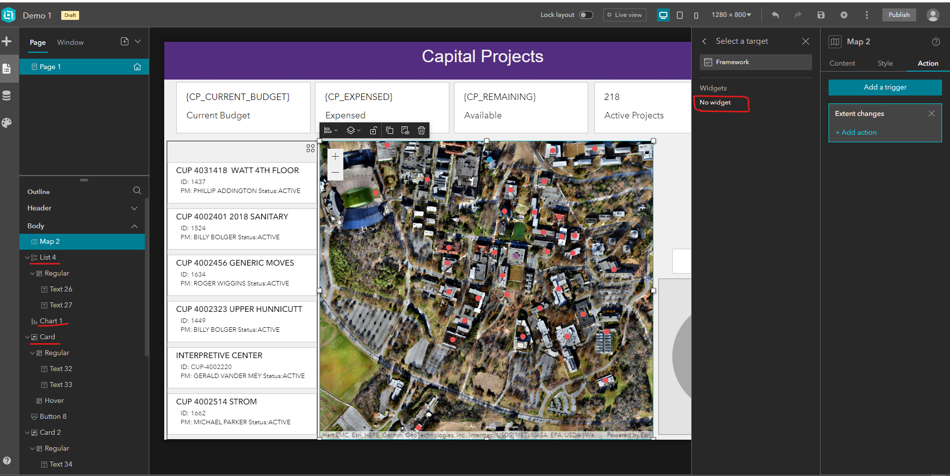Open the More options three-dot menu
Image resolution: width=950 pixels, height=476 pixels.
click(867, 15)
